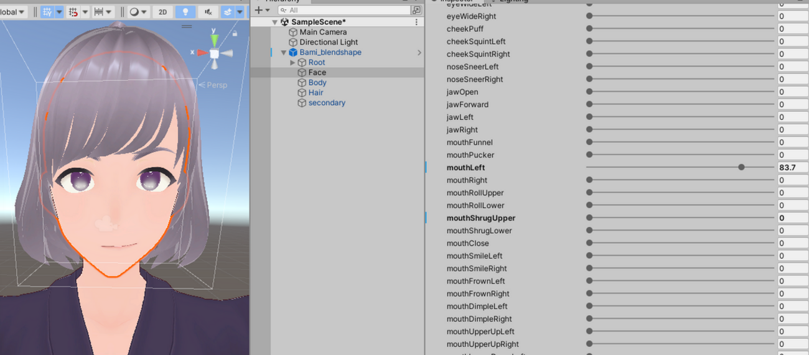Select the Hair object
The height and width of the screenshot is (355, 809).
[x=316, y=92]
